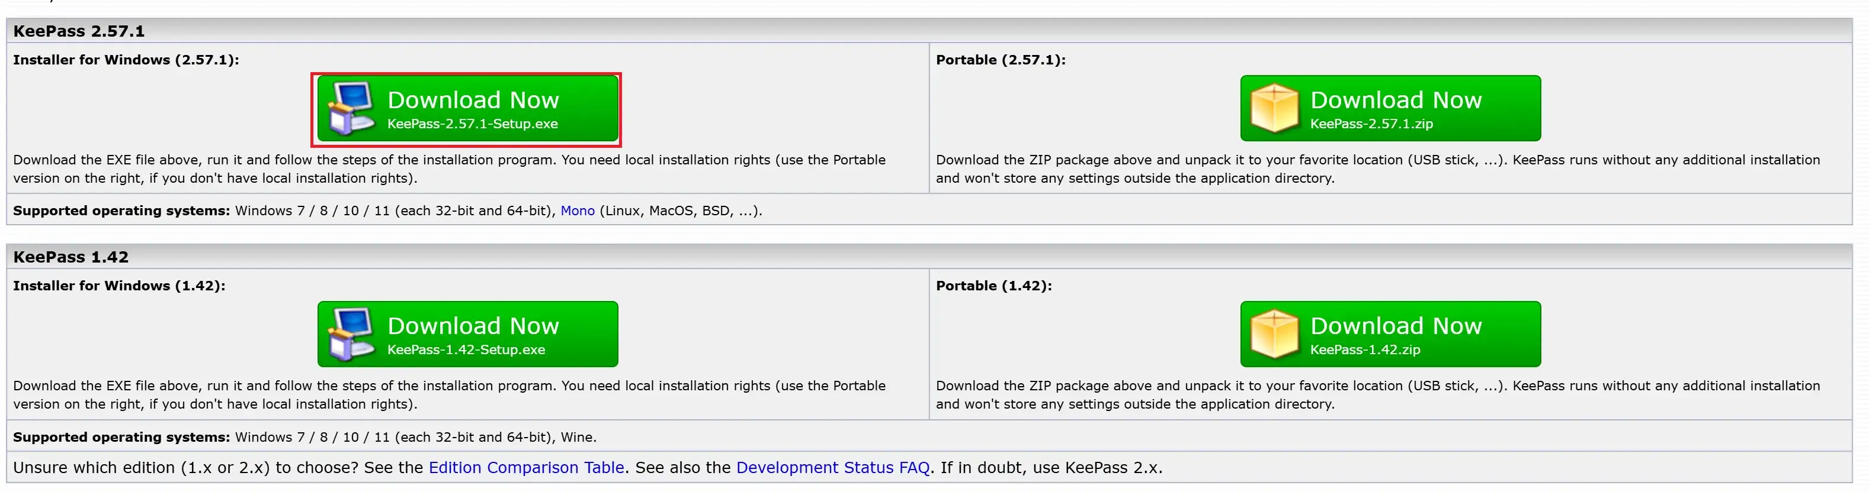
Task: Download KeePass-2.57.1-Setup.exe via its Download Now text
Action: [473, 100]
